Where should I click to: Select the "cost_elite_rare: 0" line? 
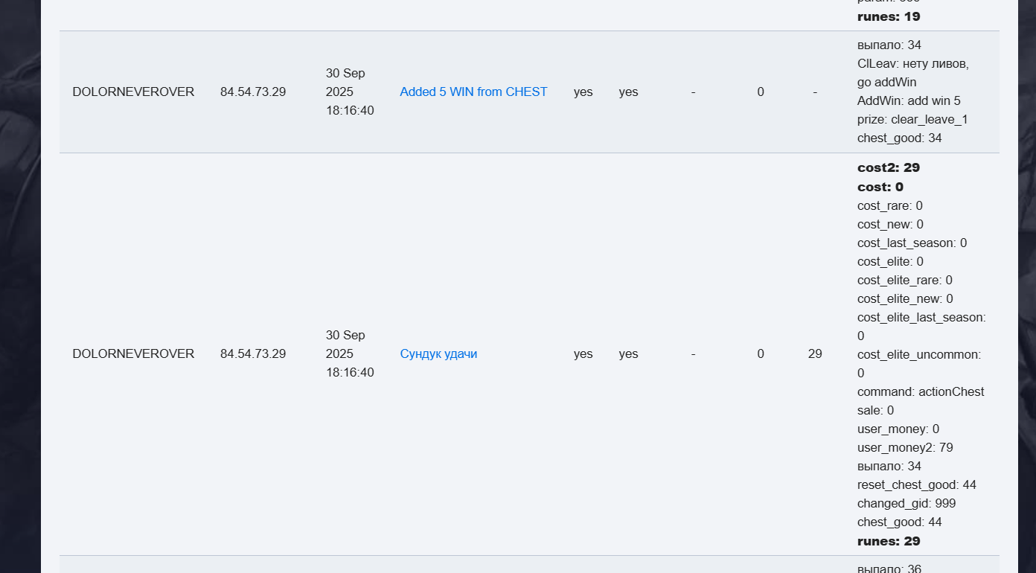[904, 281]
